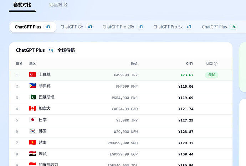The height and width of the screenshot is (166, 246).
Task: Click the Pakistan flag icon
Action: [x=33, y=97]
